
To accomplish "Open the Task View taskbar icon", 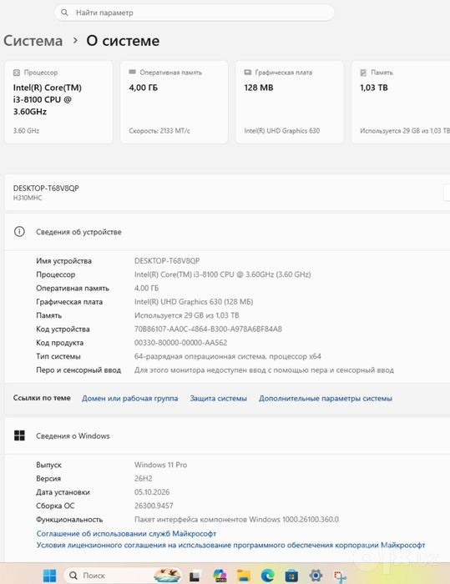I will point(195,576).
